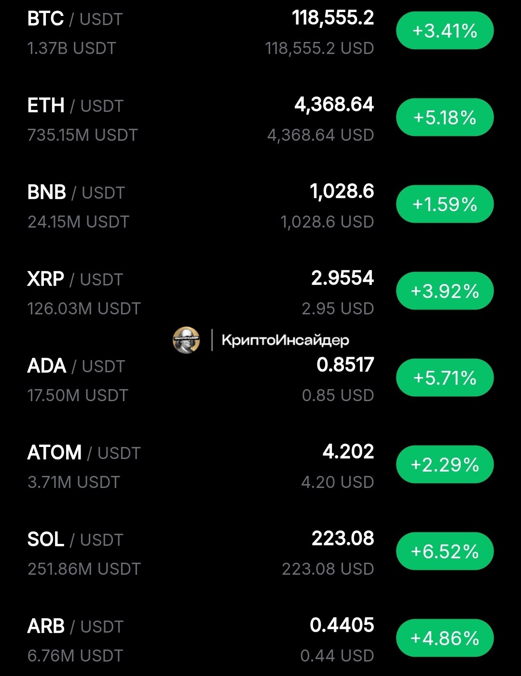Image resolution: width=521 pixels, height=676 pixels.
Task: Tap the ETH +5.18% change badge
Action: pyautogui.click(x=445, y=118)
